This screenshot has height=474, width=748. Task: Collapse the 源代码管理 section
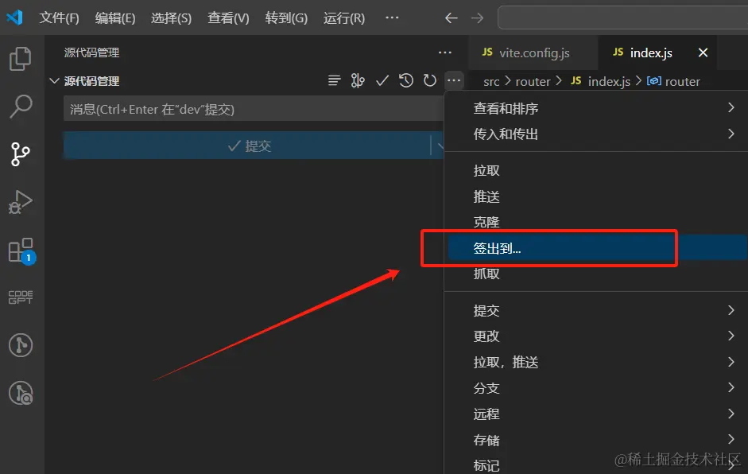54,81
